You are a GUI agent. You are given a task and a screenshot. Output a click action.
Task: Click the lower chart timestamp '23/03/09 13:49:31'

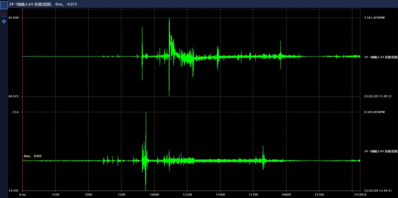pos(378,191)
